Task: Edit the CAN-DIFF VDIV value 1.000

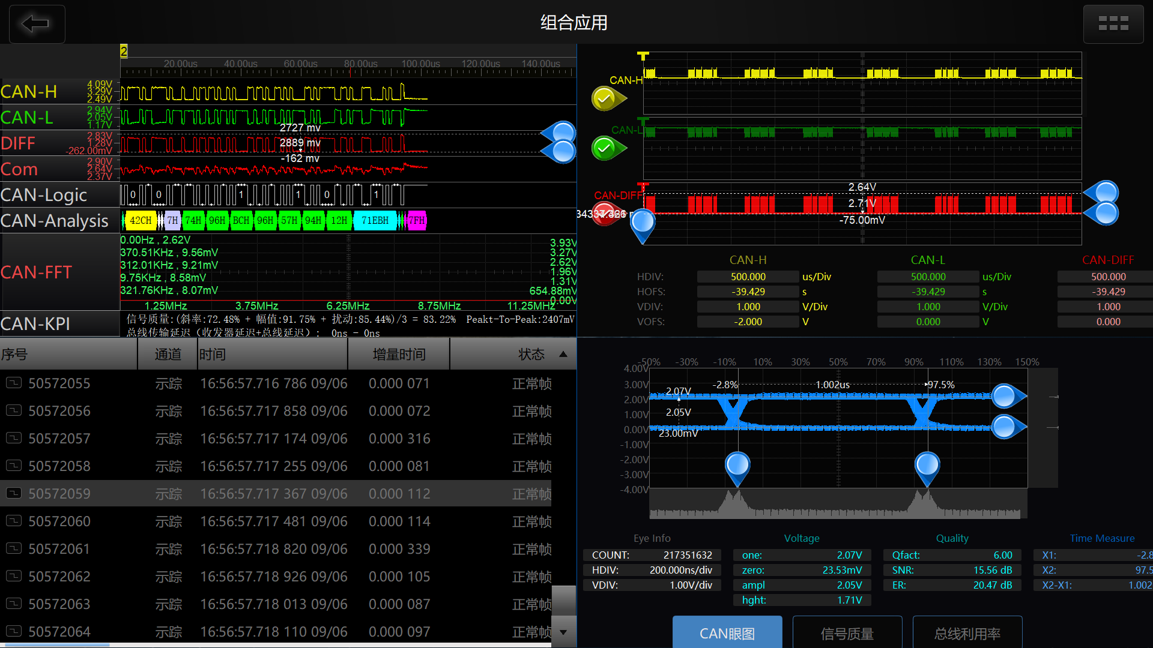Action: (x=1106, y=307)
